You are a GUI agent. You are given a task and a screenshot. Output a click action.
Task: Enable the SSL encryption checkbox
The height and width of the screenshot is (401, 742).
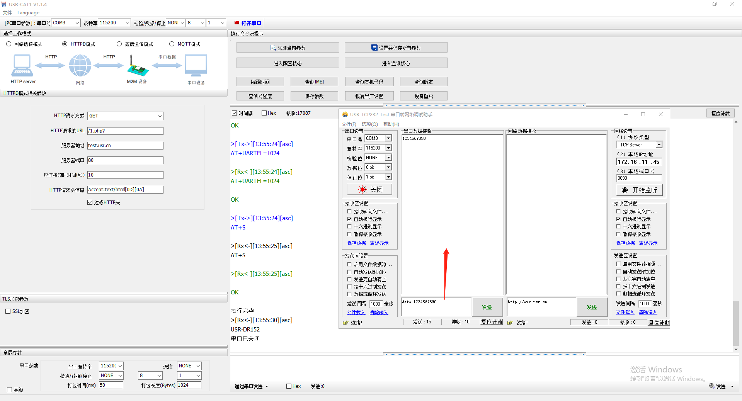(x=8, y=311)
